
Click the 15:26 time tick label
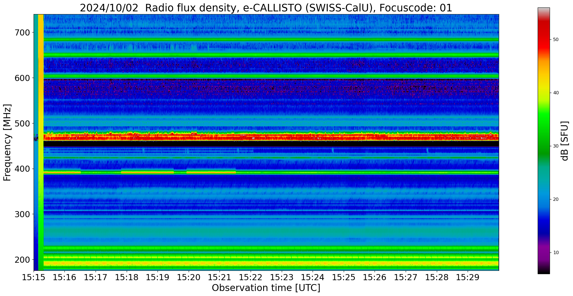click(375, 277)
